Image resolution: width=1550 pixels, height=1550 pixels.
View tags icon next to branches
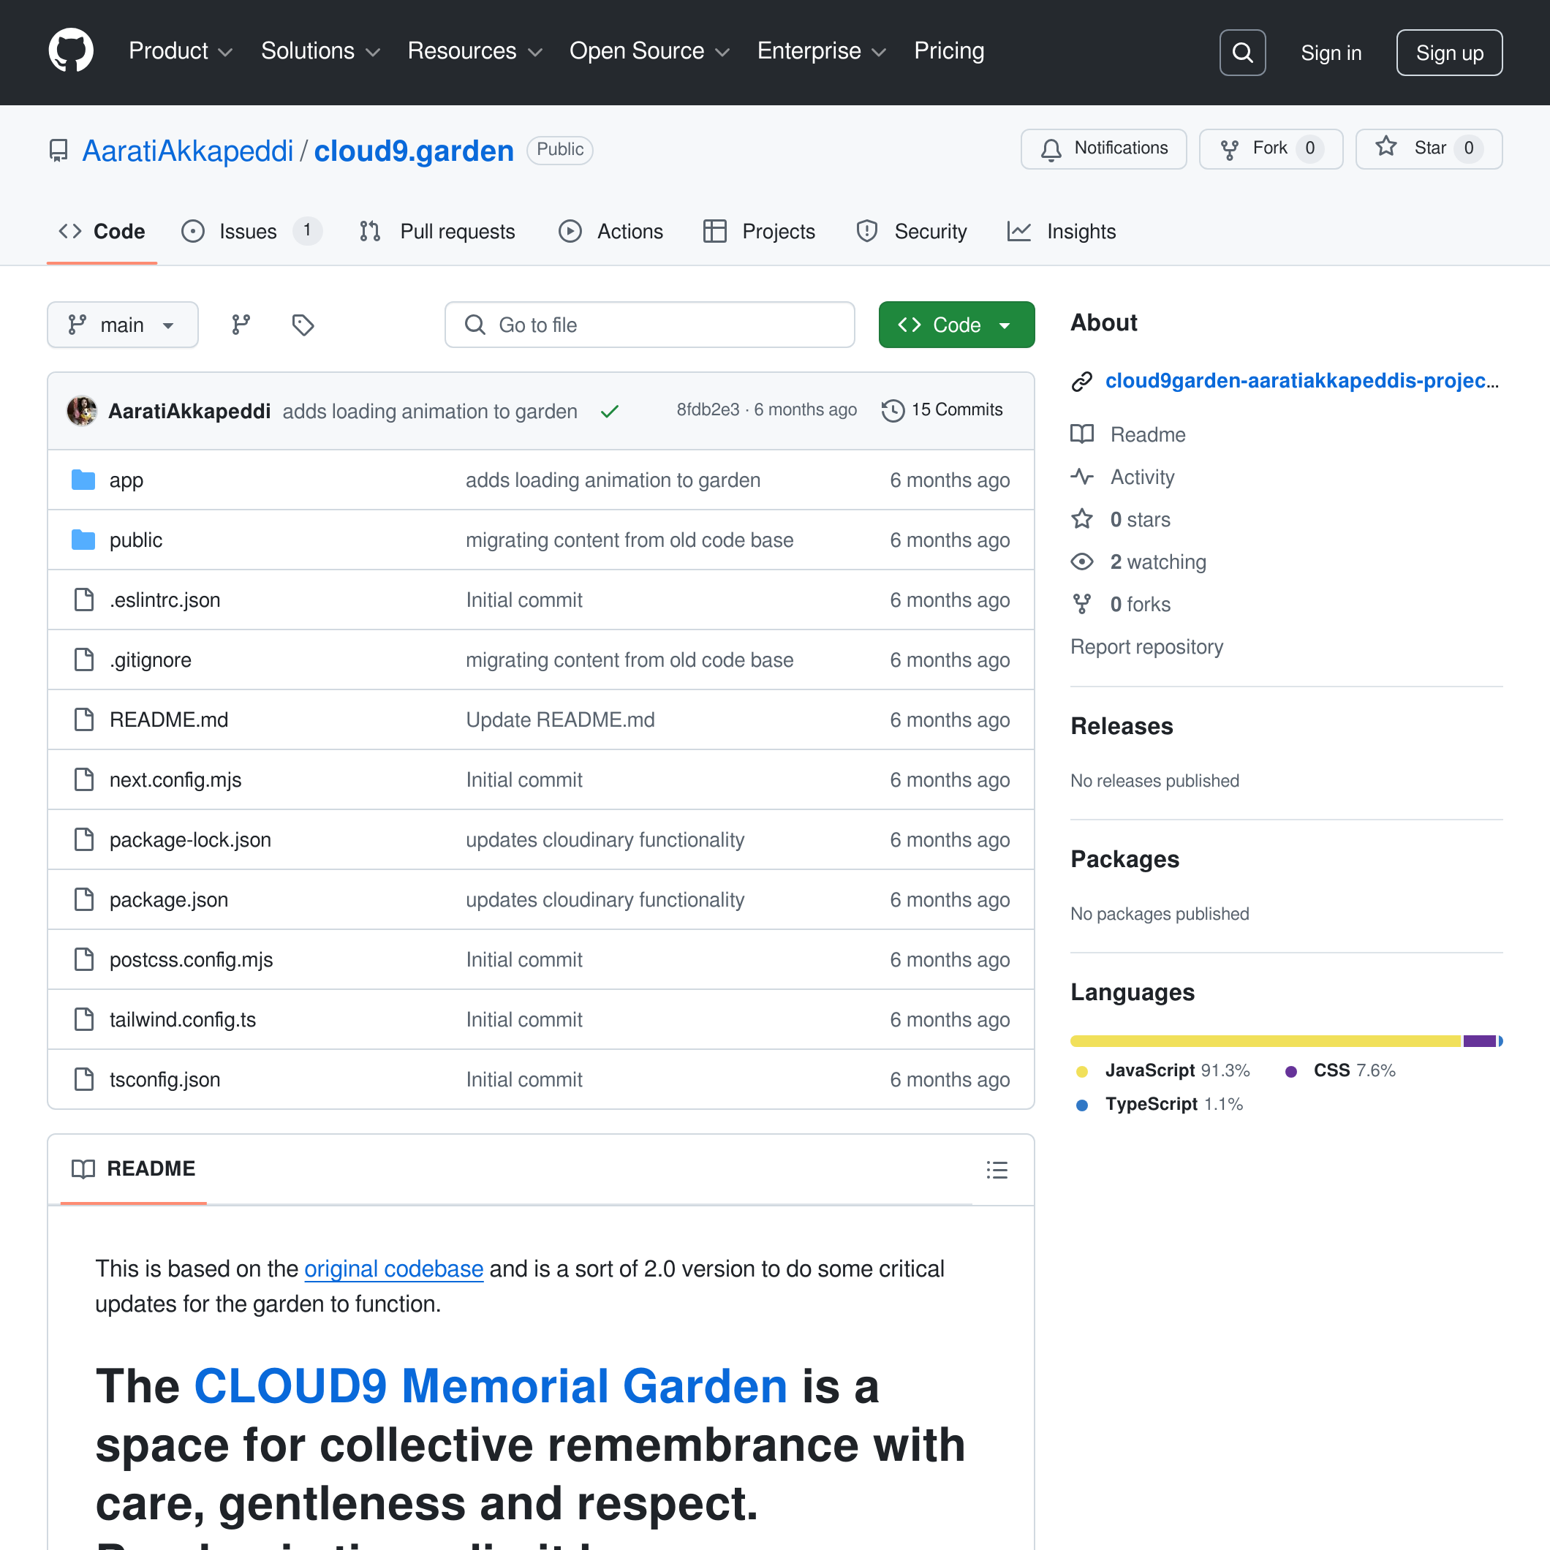303,325
